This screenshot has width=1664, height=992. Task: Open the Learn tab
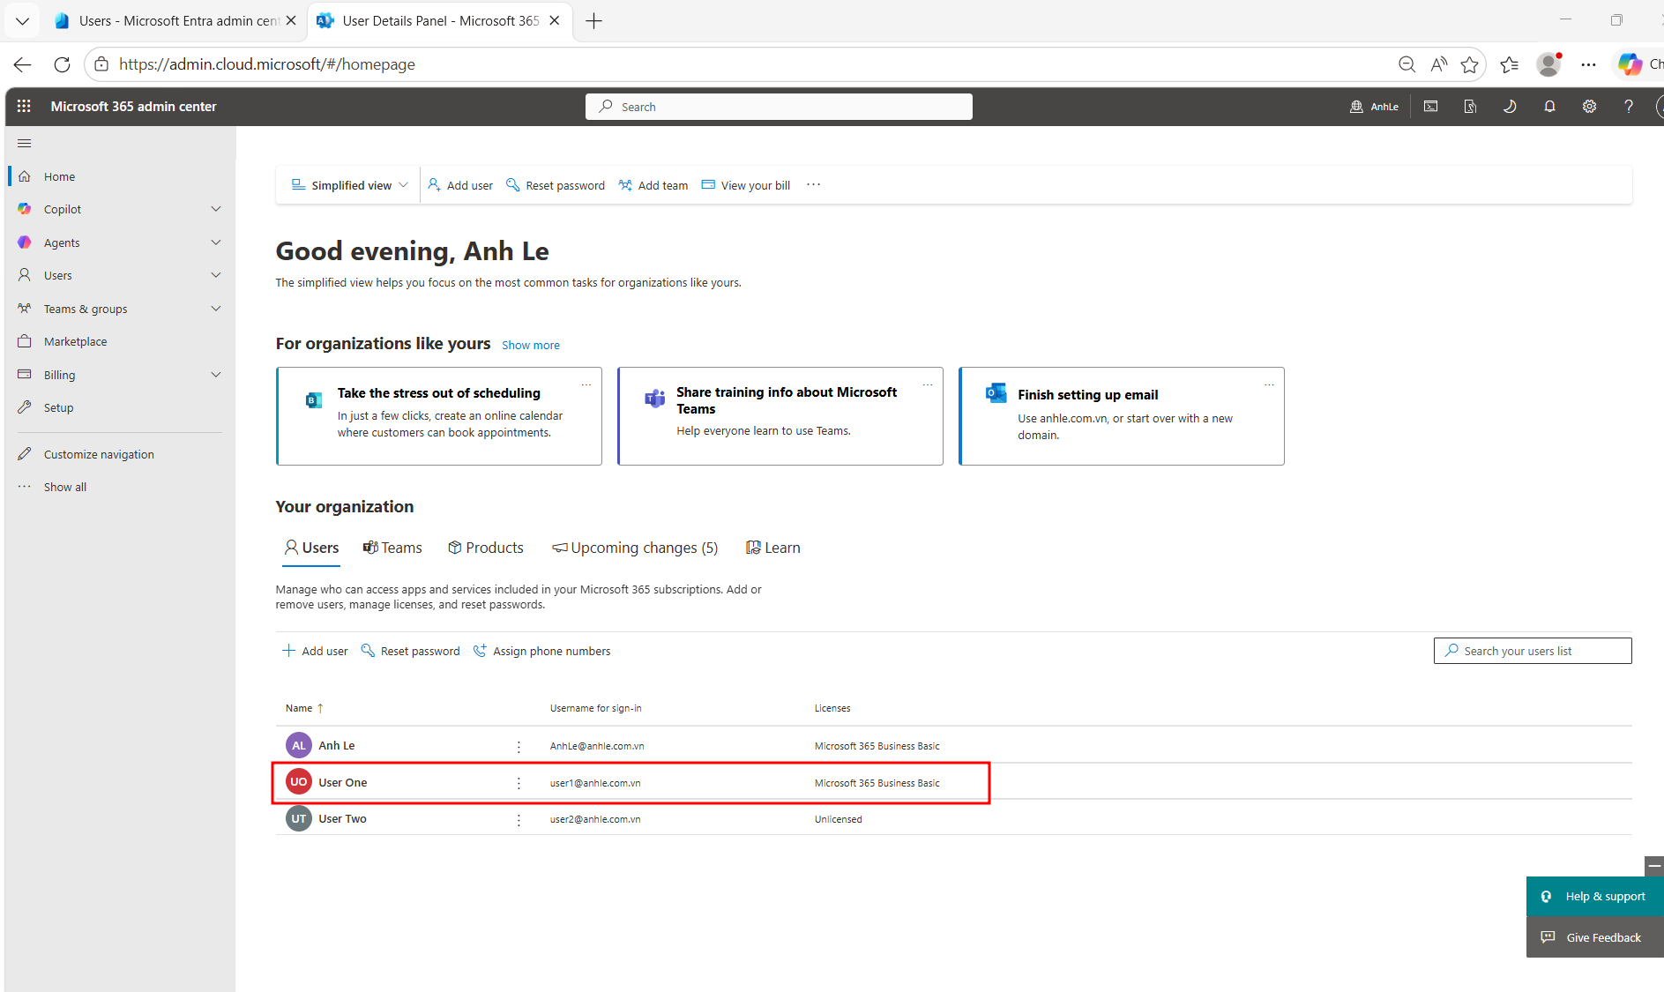(x=773, y=548)
